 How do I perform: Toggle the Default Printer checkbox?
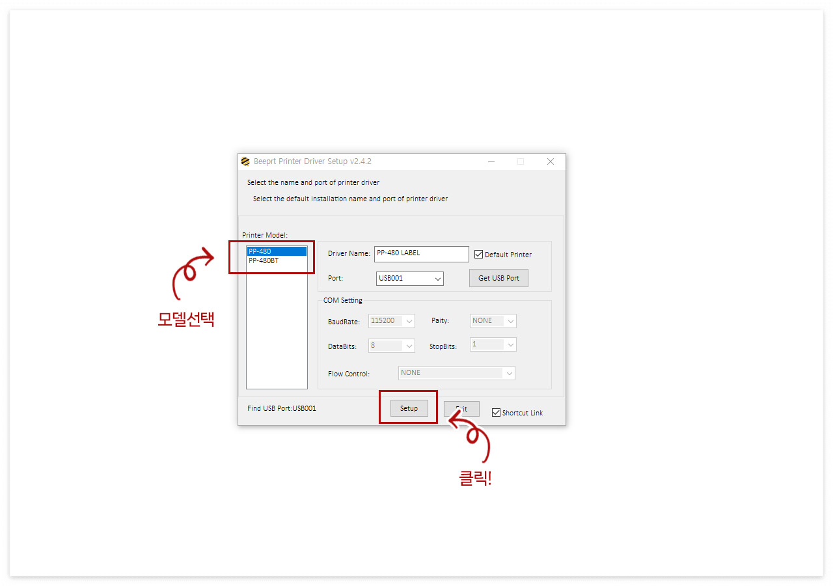pos(478,255)
